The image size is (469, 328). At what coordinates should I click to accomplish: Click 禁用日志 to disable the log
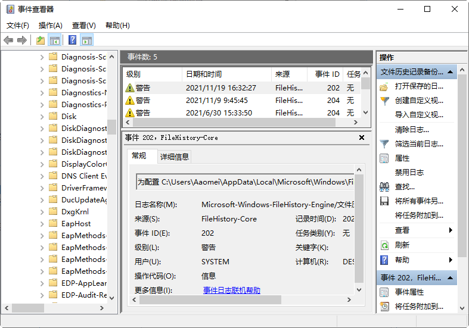409,173
